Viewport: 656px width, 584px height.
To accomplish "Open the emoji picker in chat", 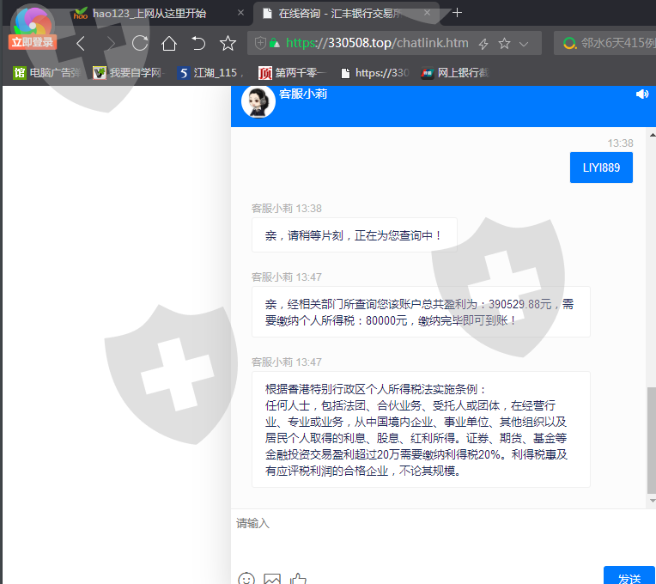I will click(246, 579).
